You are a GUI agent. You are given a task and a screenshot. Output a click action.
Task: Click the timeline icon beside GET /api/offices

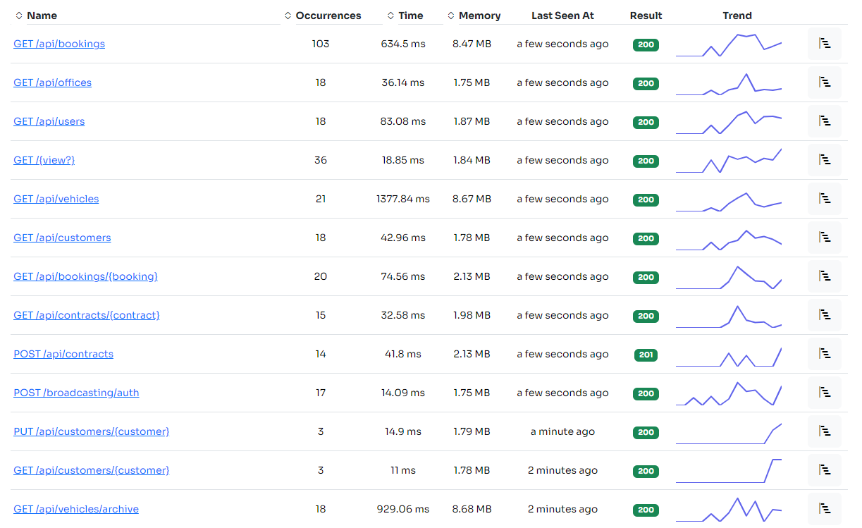[x=824, y=82]
